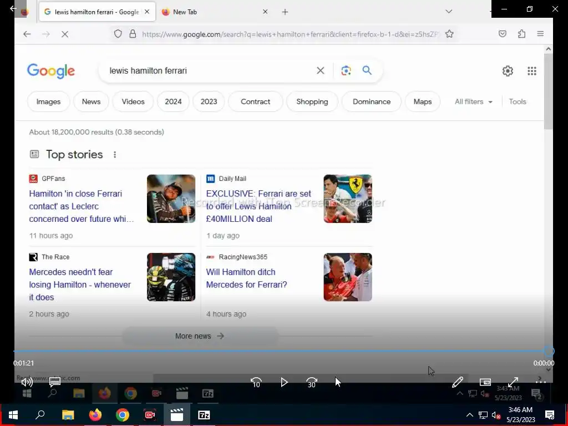568x426 pixels.
Task: Click the taskbar clock showing 3:46 AM
Action: [x=520, y=415]
